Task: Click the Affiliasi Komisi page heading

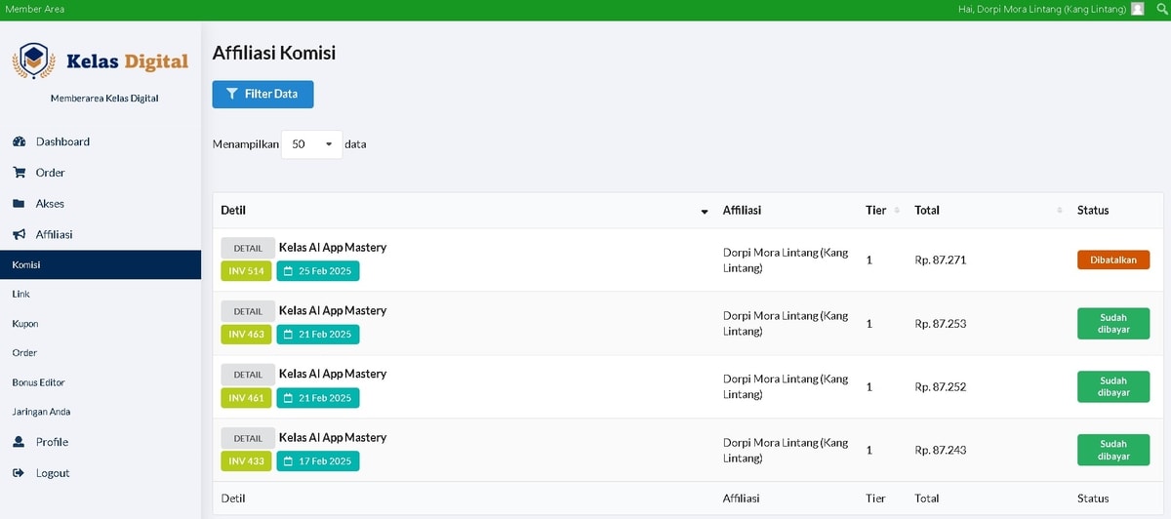Action: pyautogui.click(x=274, y=53)
